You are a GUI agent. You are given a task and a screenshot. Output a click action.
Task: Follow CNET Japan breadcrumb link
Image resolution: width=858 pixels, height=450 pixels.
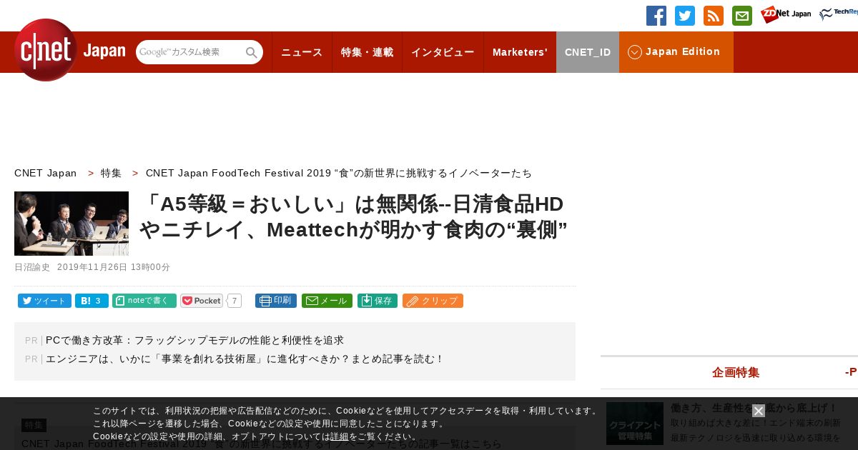coord(45,173)
